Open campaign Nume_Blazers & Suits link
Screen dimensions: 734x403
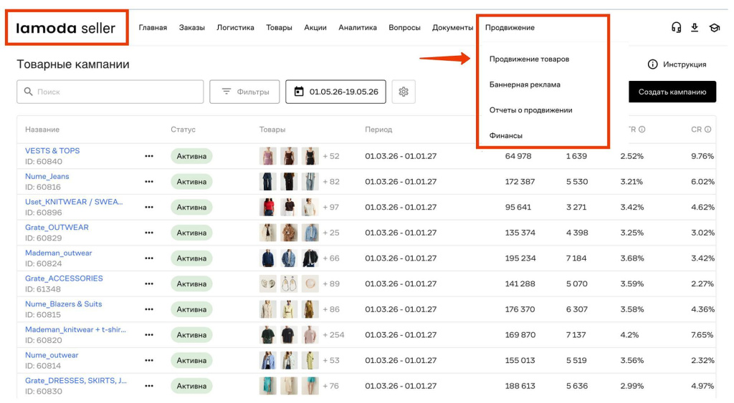point(63,304)
